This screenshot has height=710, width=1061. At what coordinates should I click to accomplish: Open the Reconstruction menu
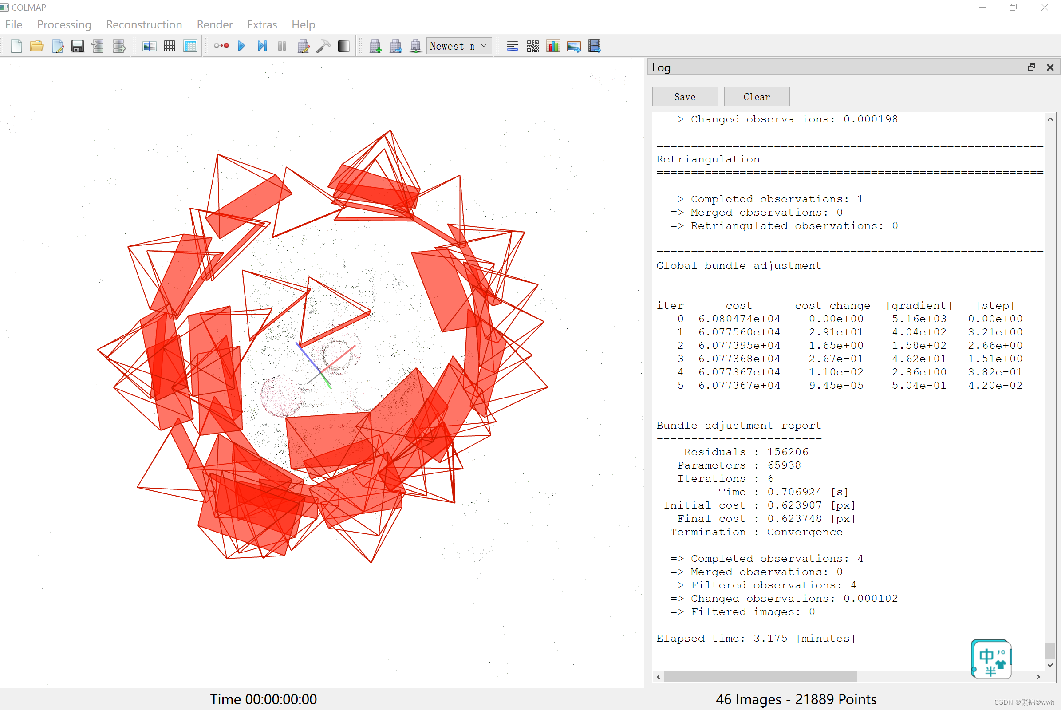[x=144, y=24]
